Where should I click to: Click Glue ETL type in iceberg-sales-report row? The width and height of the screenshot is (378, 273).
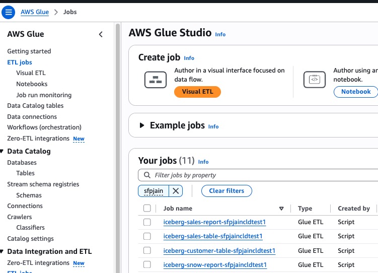tap(311, 222)
